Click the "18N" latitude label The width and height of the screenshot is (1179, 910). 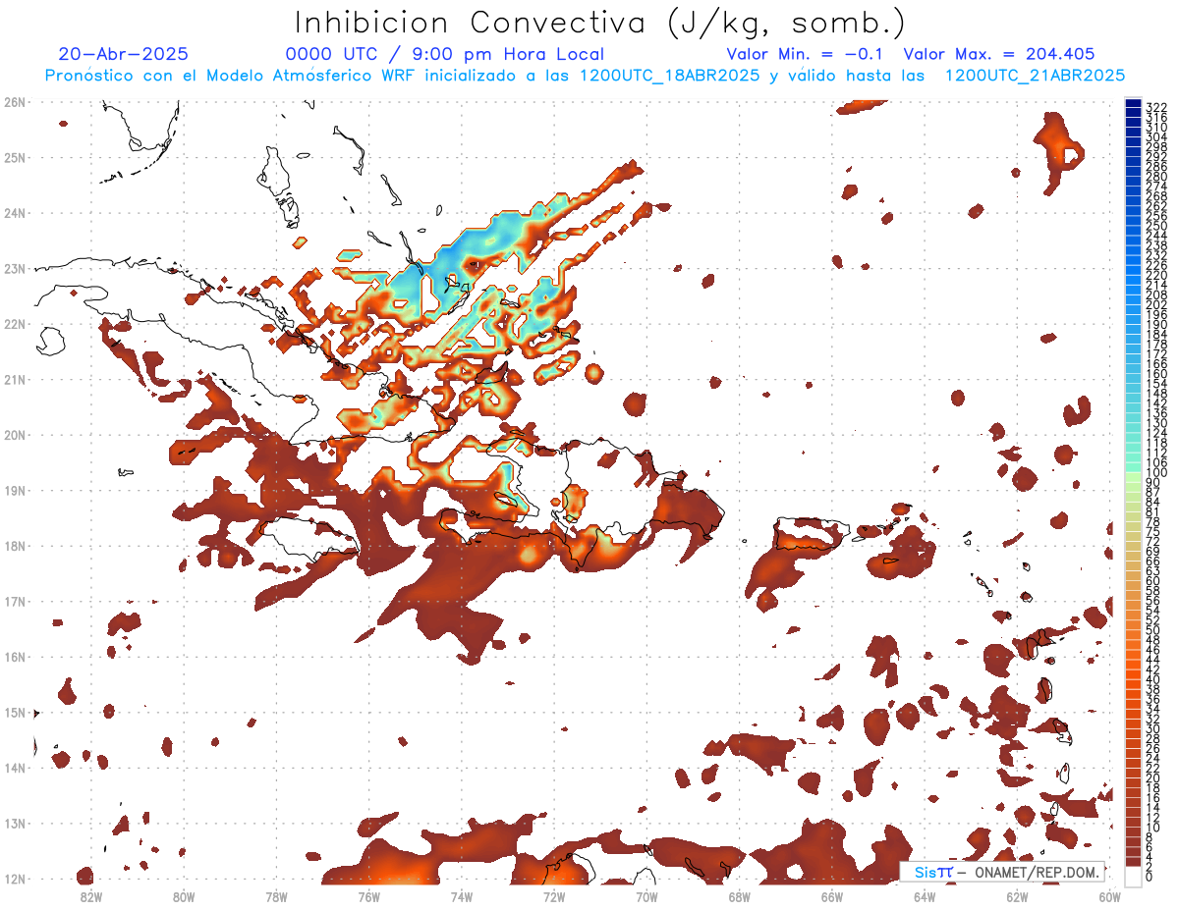(x=14, y=546)
